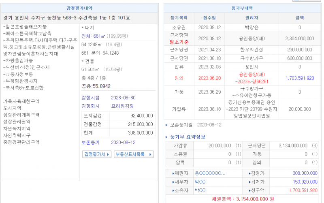Click the minimum price value 150,920,000

coord(299,182)
